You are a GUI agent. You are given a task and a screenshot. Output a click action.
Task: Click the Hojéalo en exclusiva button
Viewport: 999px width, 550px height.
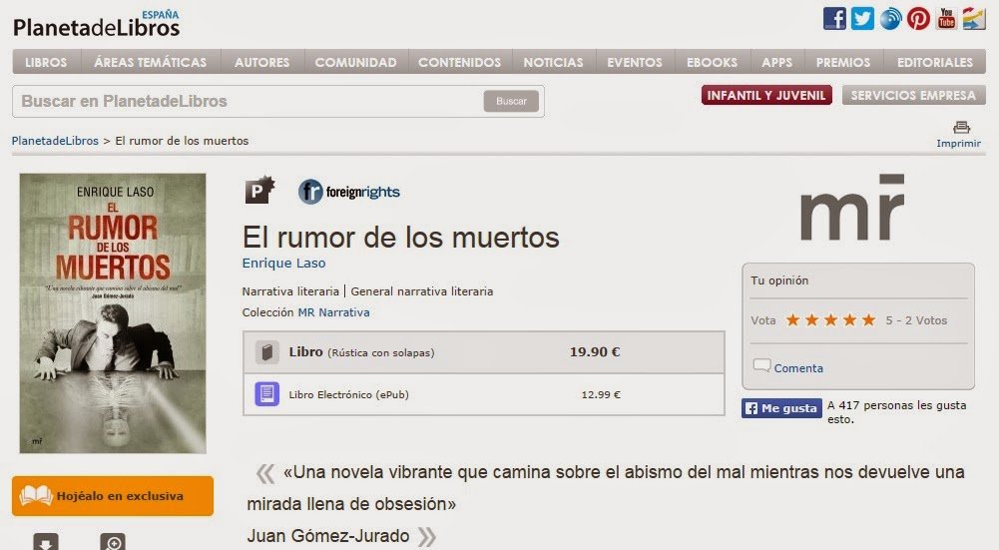(113, 495)
